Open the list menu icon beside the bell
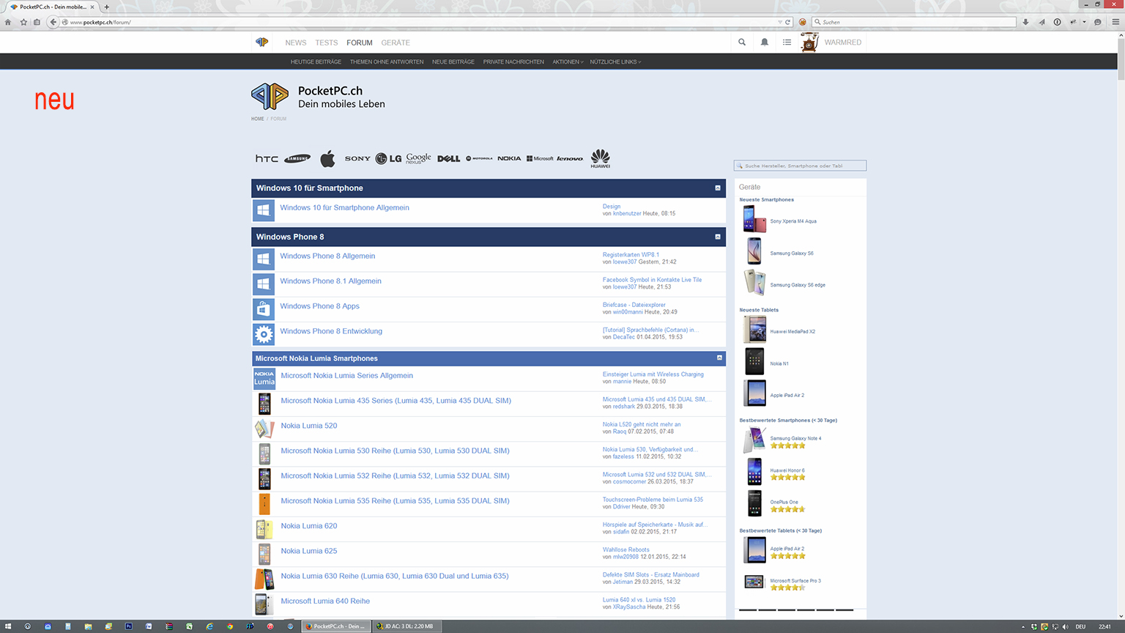The width and height of the screenshot is (1125, 633). 787,42
